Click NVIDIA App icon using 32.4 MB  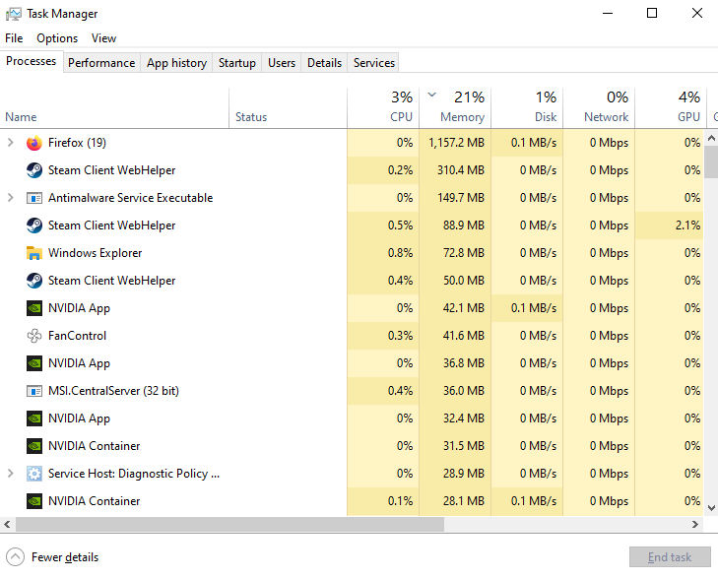tap(34, 418)
